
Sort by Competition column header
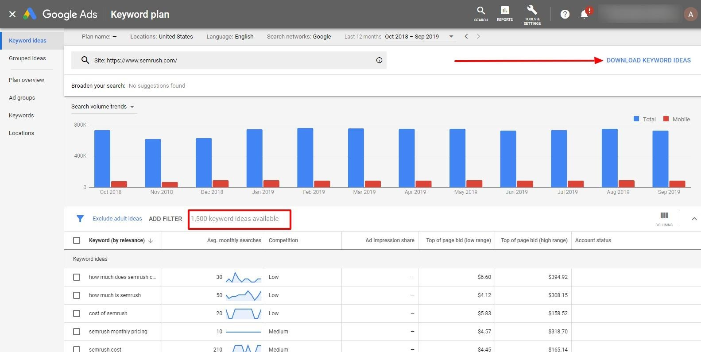(x=283, y=240)
